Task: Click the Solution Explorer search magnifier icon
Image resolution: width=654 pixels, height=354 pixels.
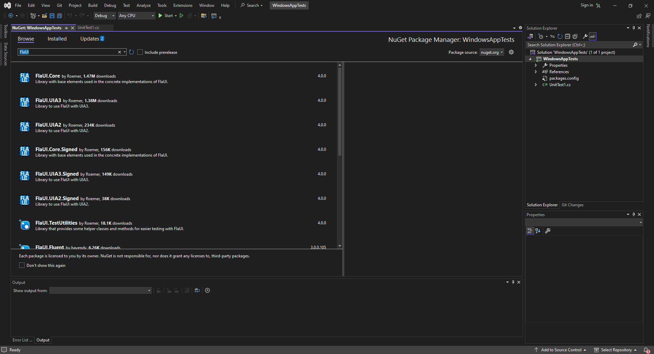Action: point(635,45)
